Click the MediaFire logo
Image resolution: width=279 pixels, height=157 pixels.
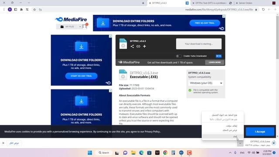(71, 19)
